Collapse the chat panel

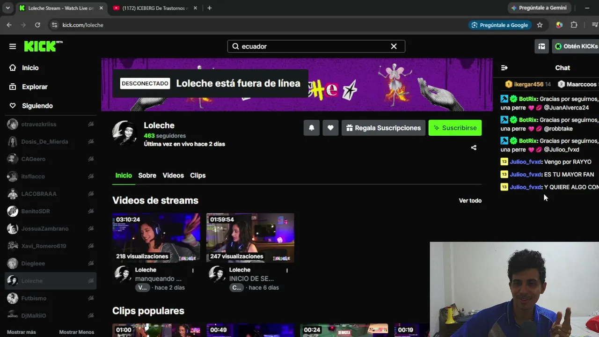[504, 68]
